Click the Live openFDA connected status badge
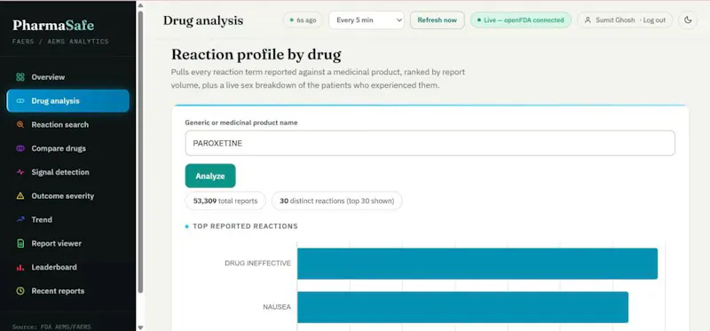Screen dimensions: 710x331 (x=521, y=20)
